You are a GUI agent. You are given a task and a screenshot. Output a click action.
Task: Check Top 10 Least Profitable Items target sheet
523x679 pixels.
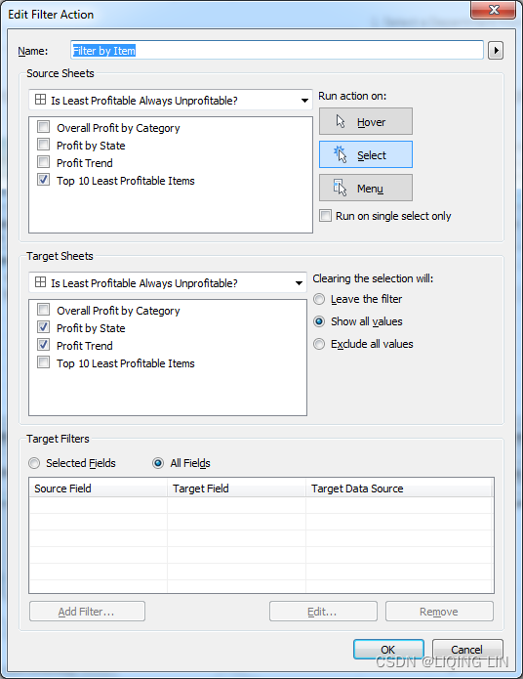click(43, 362)
